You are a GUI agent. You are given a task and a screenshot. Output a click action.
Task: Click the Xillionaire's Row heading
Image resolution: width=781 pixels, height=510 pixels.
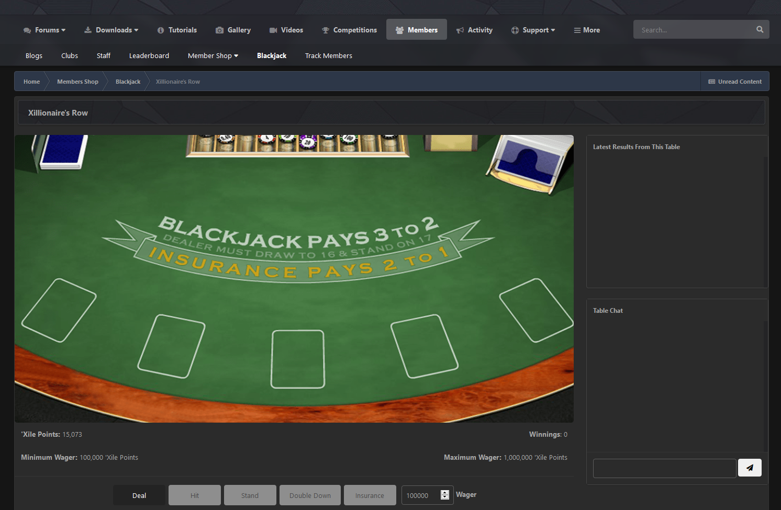point(58,113)
